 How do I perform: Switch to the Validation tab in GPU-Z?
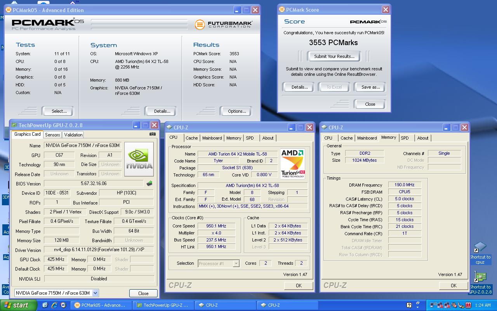[73, 135]
